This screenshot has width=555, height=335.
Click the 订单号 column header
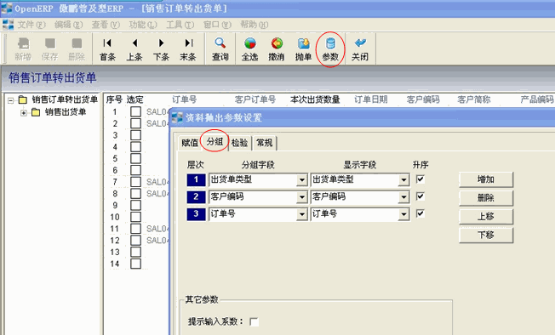[x=185, y=99]
